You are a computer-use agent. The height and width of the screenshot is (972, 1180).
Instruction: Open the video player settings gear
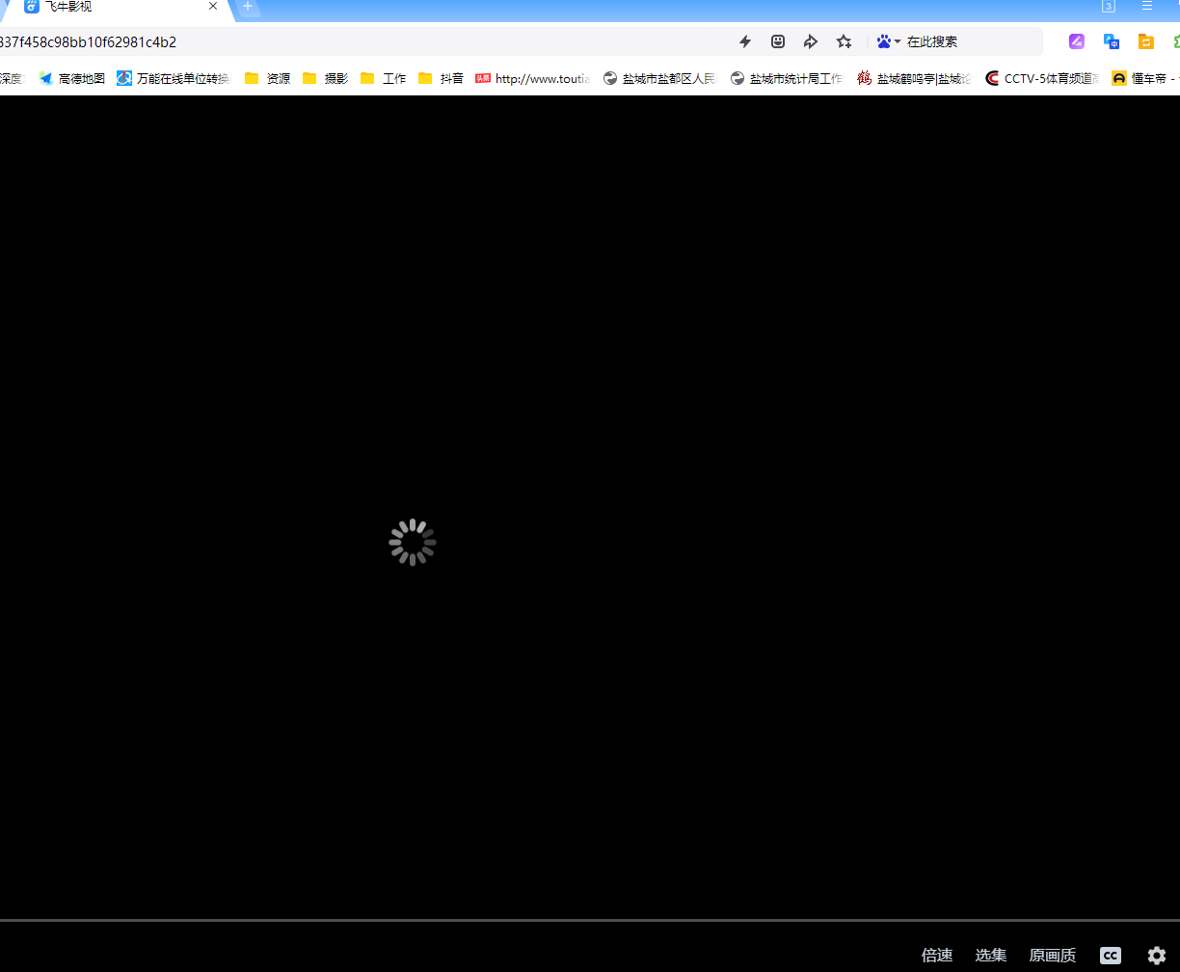(1157, 956)
